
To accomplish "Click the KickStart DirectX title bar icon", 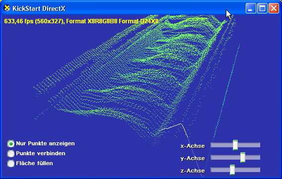I will [x=7, y=8].
